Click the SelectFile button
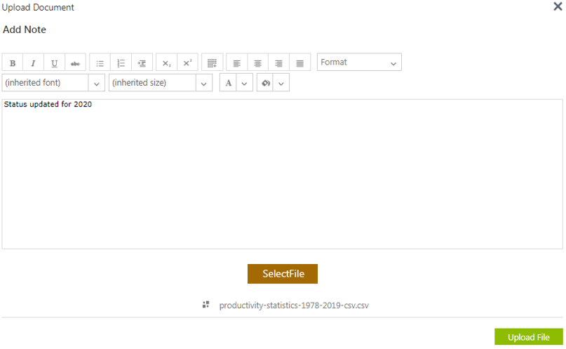 coord(283,274)
